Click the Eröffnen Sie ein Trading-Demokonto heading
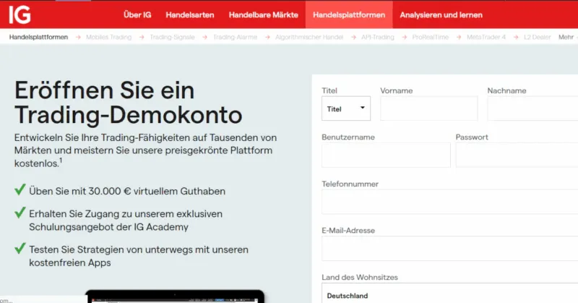This screenshot has width=578, height=303. click(129, 102)
